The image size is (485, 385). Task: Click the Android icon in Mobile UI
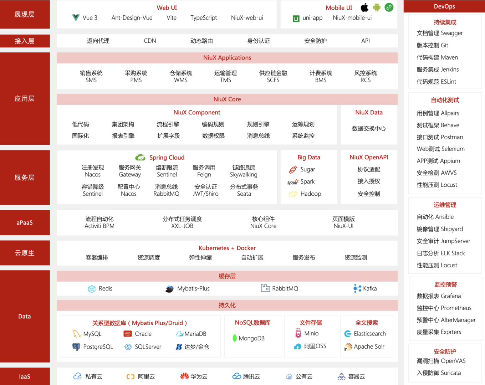point(377,7)
